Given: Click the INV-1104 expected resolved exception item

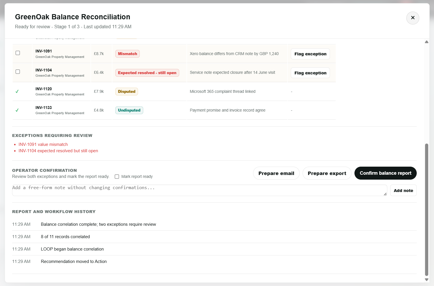Looking at the screenshot, I should coord(58,151).
